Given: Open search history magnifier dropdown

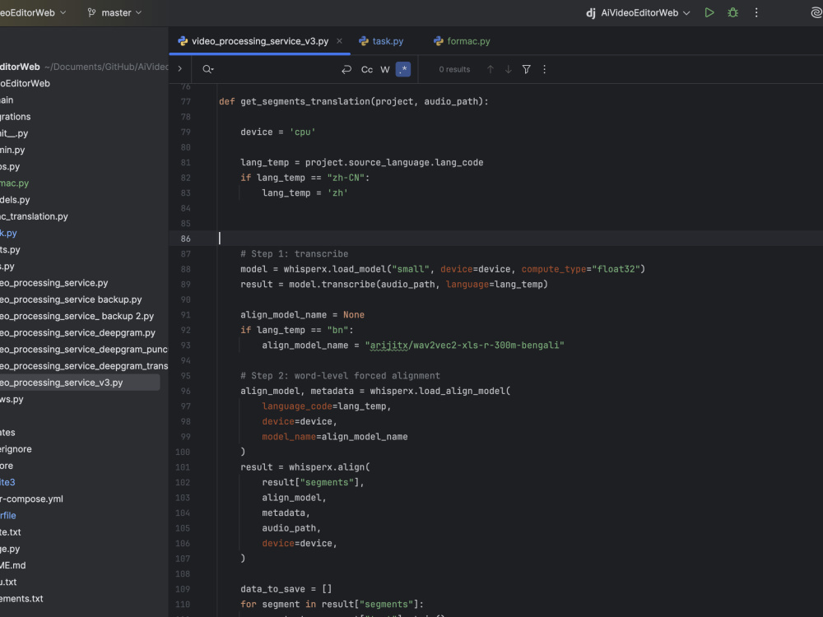Looking at the screenshot, I should pyautogui.click(x=208, y=69).
